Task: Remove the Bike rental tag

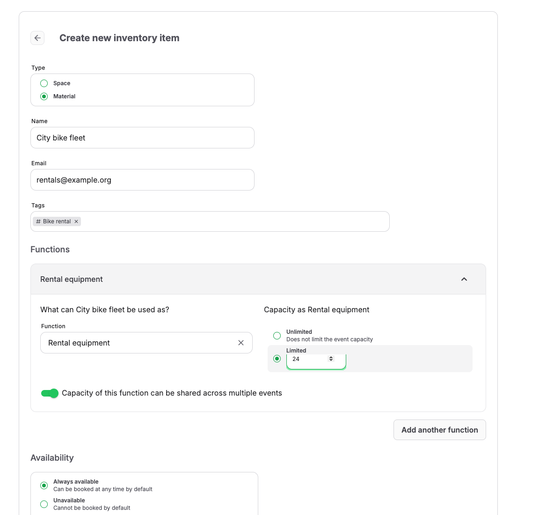Action: pyautogui.click(x=76, y=221)
